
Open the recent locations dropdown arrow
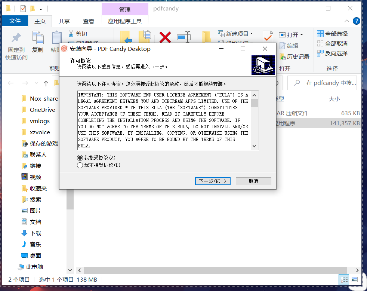[x=36, y=83]
